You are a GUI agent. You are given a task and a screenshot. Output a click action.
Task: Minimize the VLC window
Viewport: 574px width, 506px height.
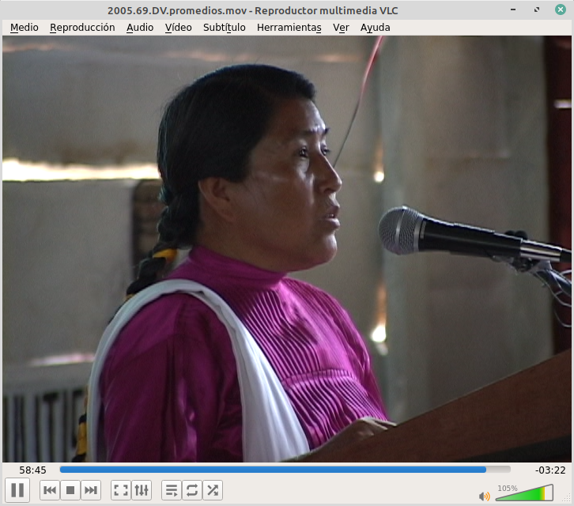click(513, 9)
